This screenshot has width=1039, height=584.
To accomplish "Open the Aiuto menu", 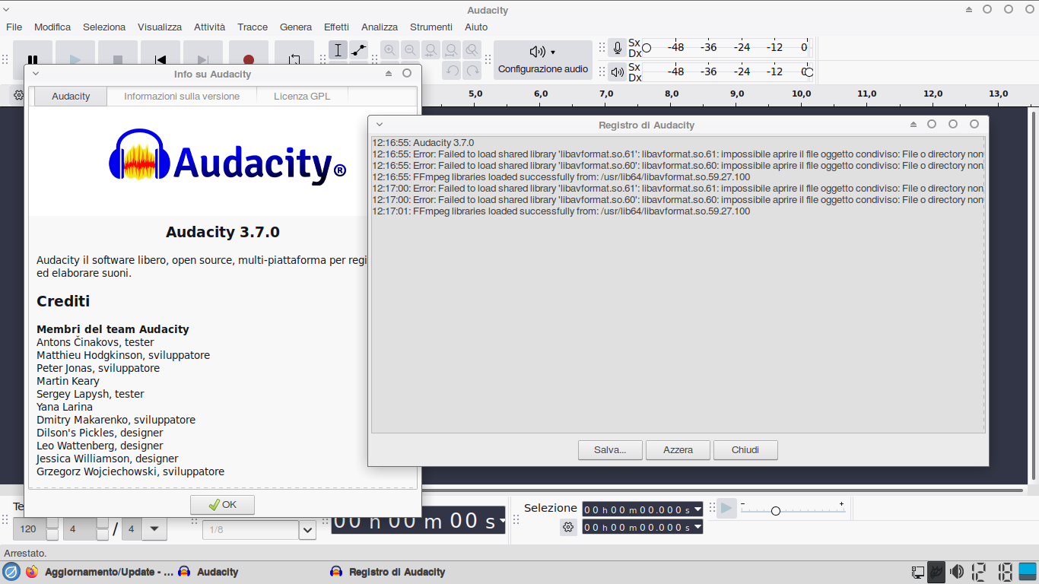I will (x=476, y=27).
